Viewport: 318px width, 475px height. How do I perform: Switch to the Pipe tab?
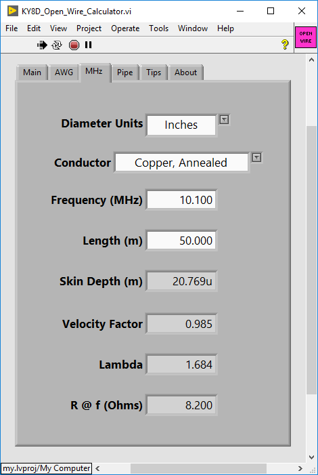pyautogui.click(x=125, y=73)
